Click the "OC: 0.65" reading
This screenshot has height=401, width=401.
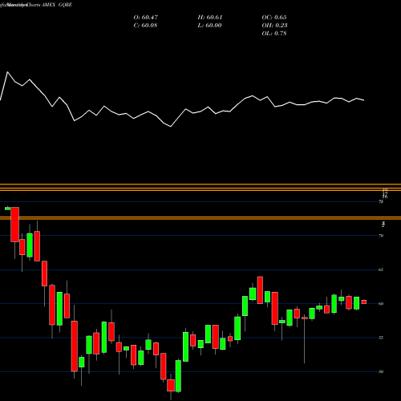[x=274, y=18]
